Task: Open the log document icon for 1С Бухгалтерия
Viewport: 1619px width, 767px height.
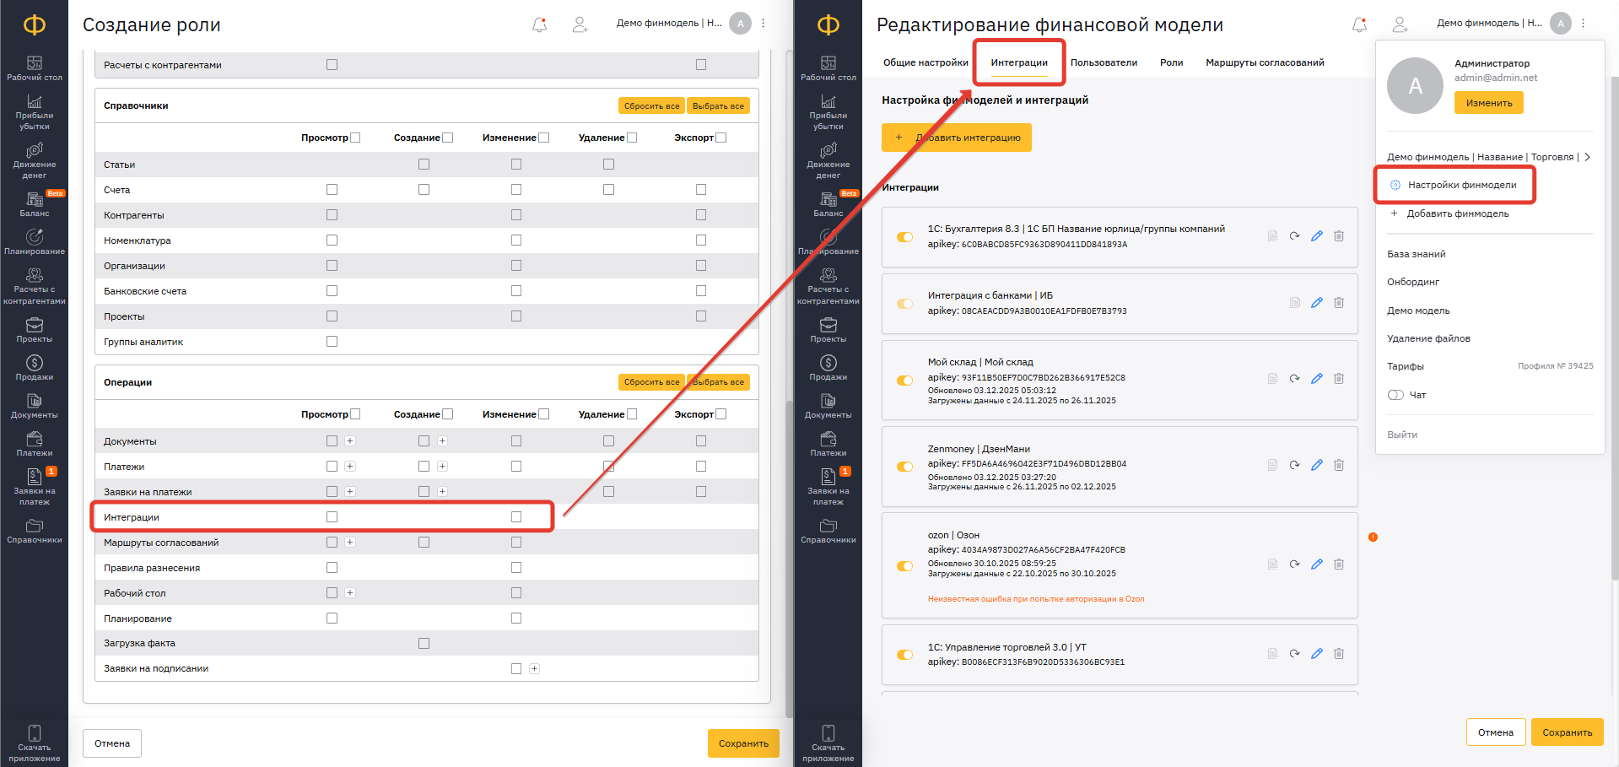Action: 1272,236
